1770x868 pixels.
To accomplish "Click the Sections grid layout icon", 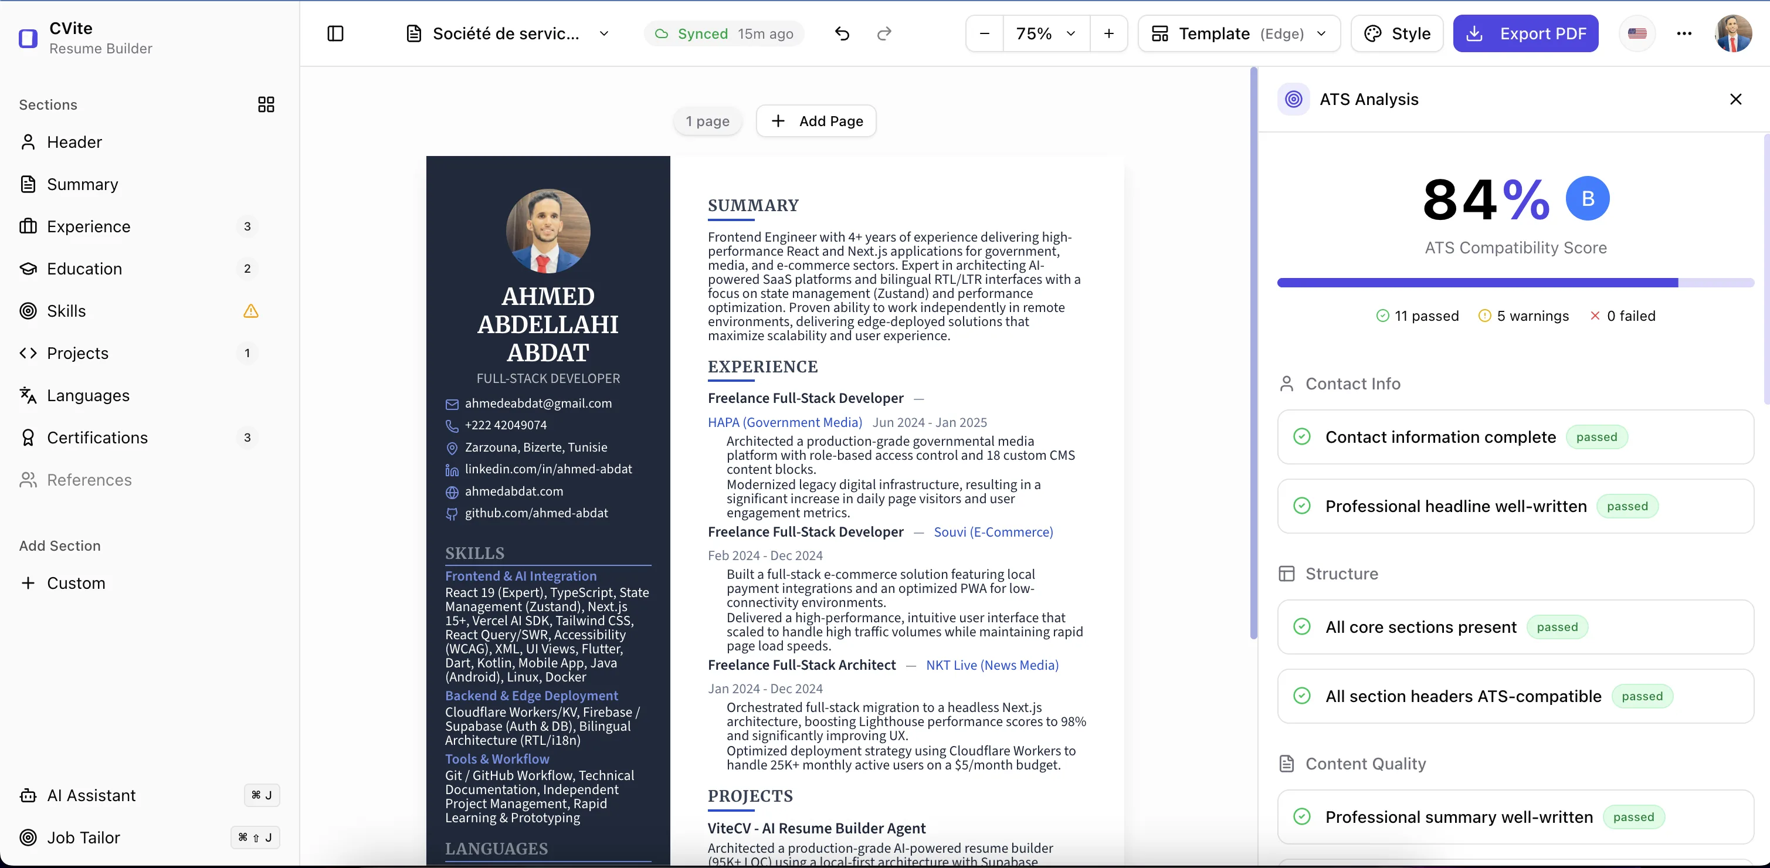I will (x=266, y=104).
